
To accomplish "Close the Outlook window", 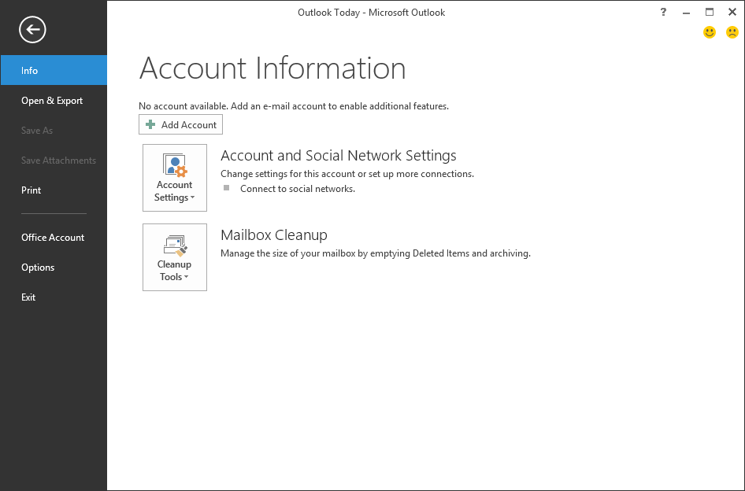I will coord(732,12).
